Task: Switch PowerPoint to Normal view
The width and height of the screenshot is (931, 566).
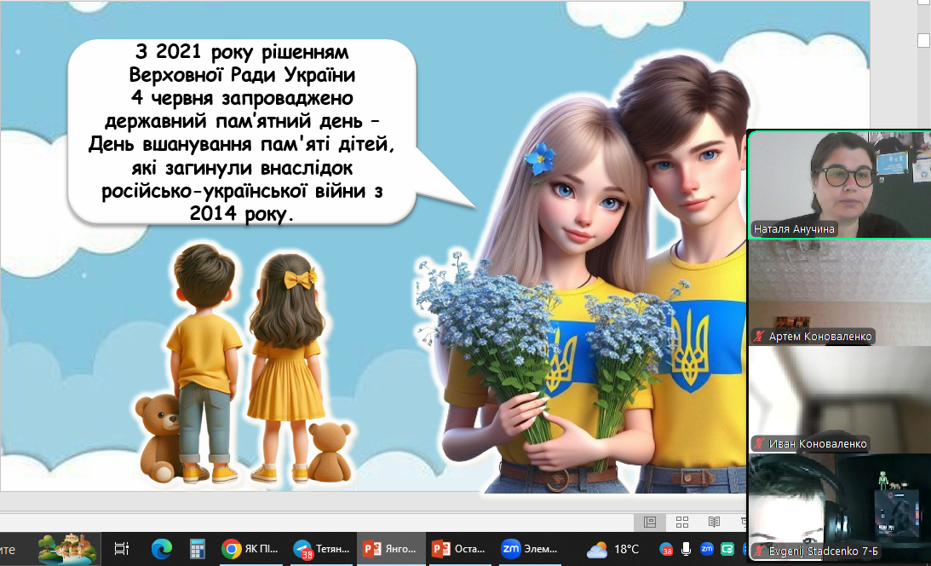Action: [x=650, y=522]
